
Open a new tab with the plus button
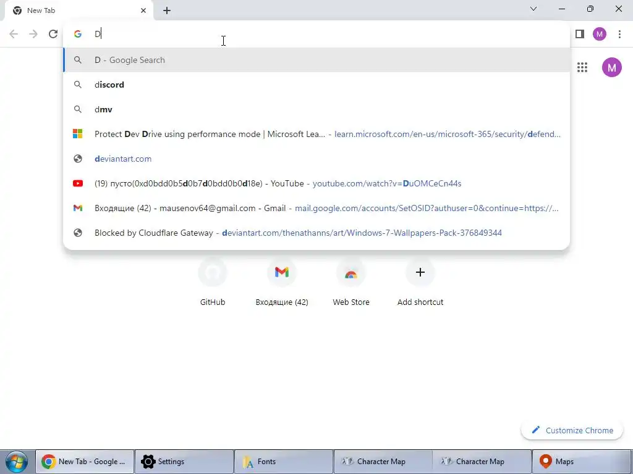pos(167,10)
